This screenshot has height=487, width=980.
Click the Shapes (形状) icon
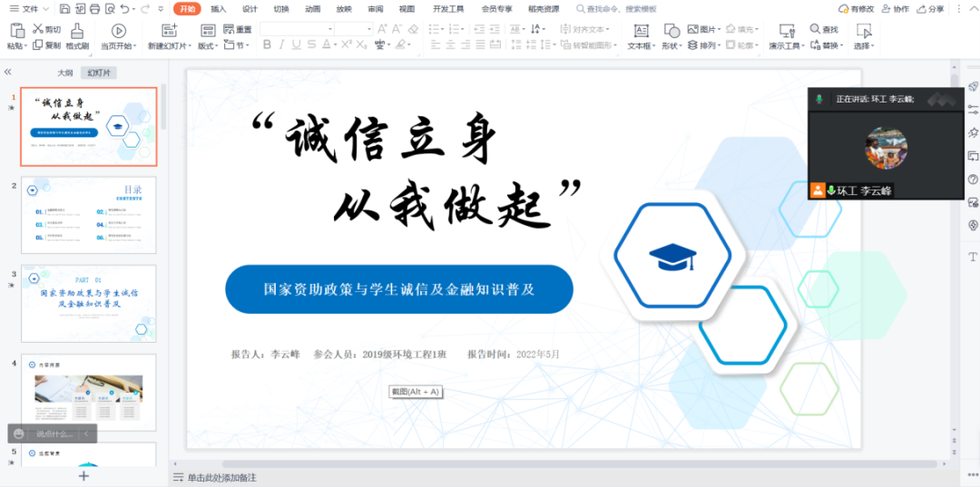[x=671, y=30]
